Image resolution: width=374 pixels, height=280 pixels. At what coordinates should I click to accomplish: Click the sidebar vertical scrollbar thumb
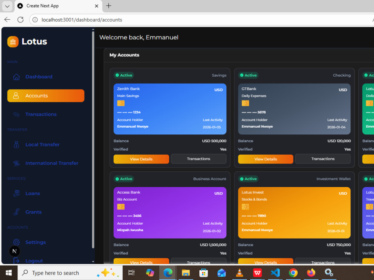93,140
